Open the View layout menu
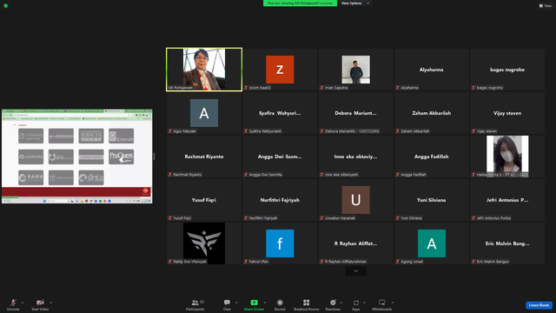This screenshot has height=313, width=556. click(546, 6)
